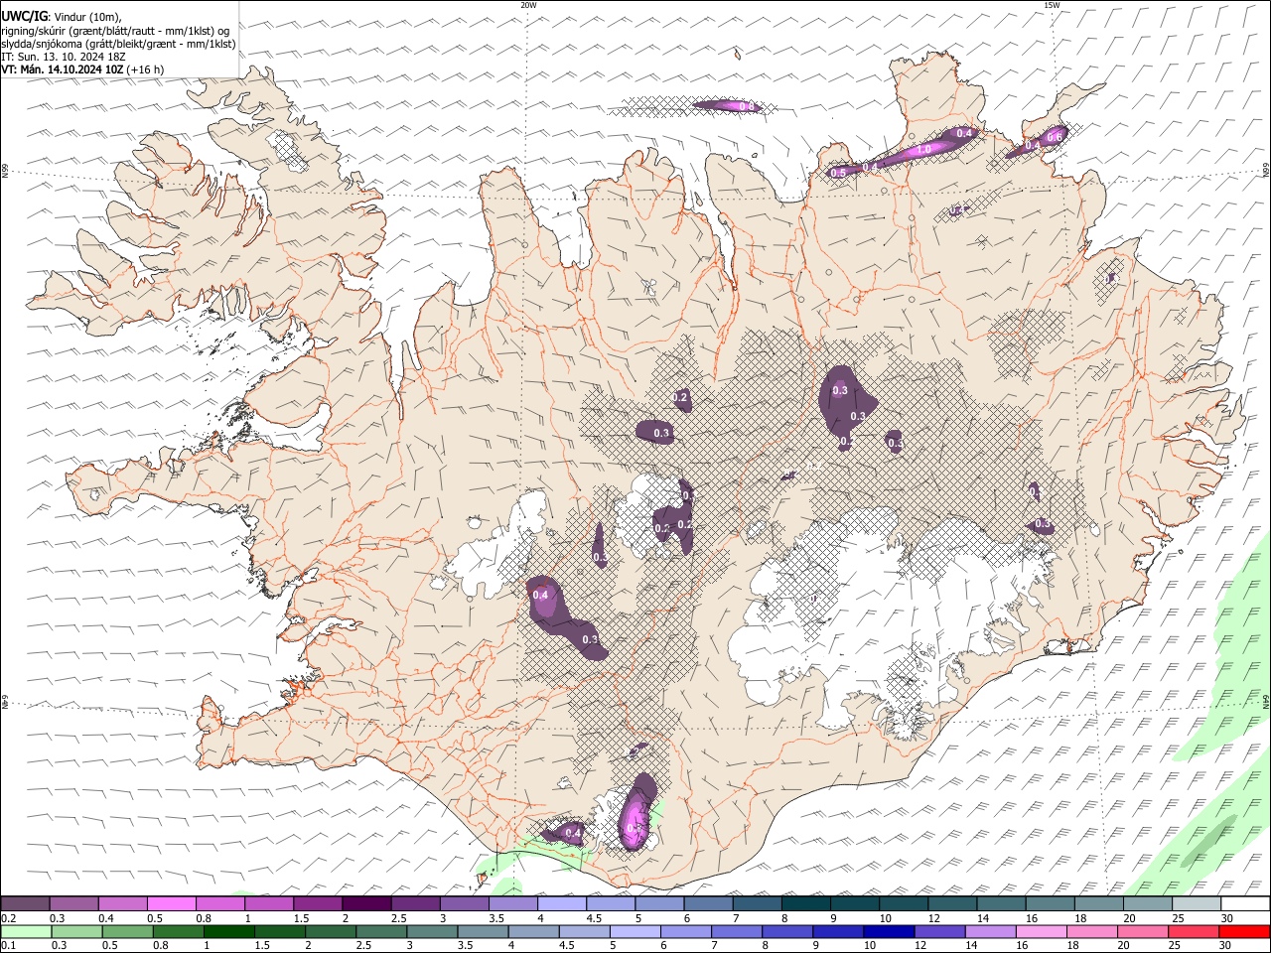Viewport: 1271px width, 953px height.
Task: Click the 9 label in the bottom legend row
Action: tap(816, 946)
